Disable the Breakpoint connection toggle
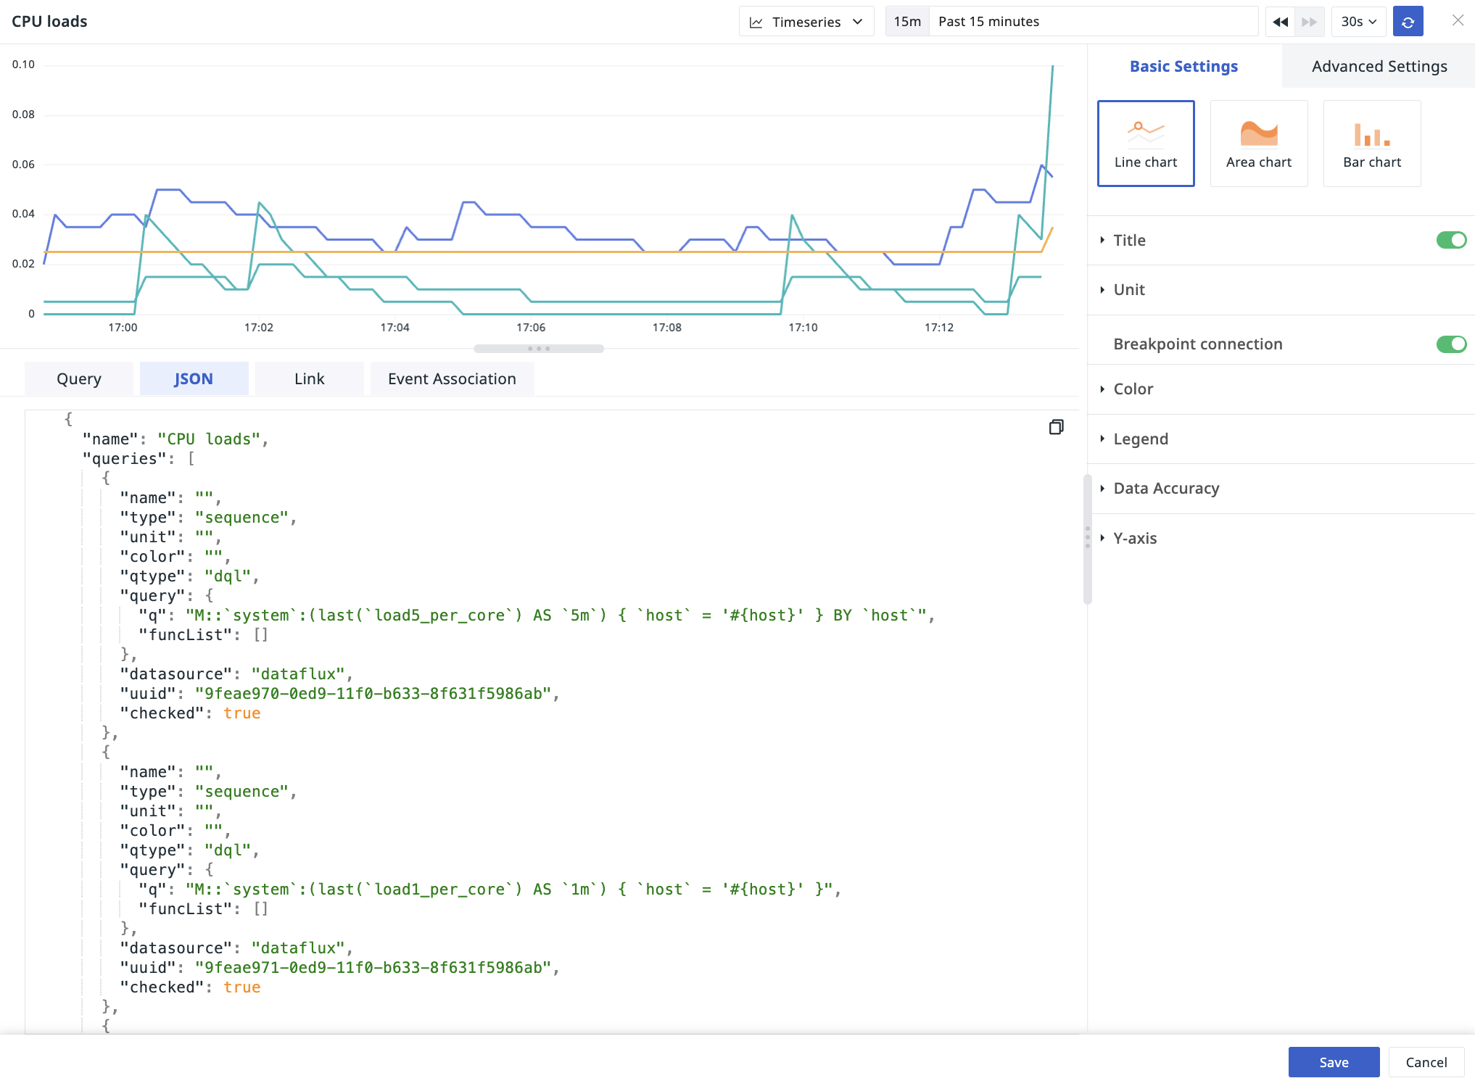 point(1450,344)
